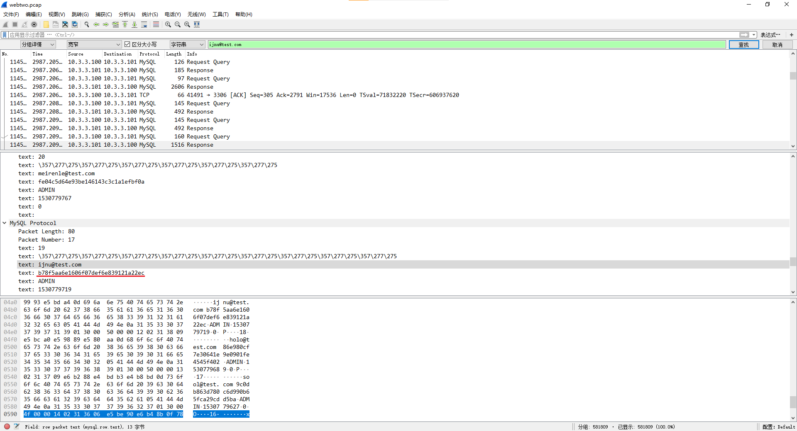Click the Info column header
Viewport: 797px width, 431px height.
(x=192, y=54)
